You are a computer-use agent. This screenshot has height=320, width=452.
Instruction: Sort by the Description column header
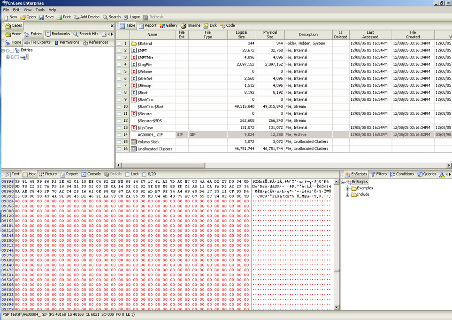coord(308,35)
